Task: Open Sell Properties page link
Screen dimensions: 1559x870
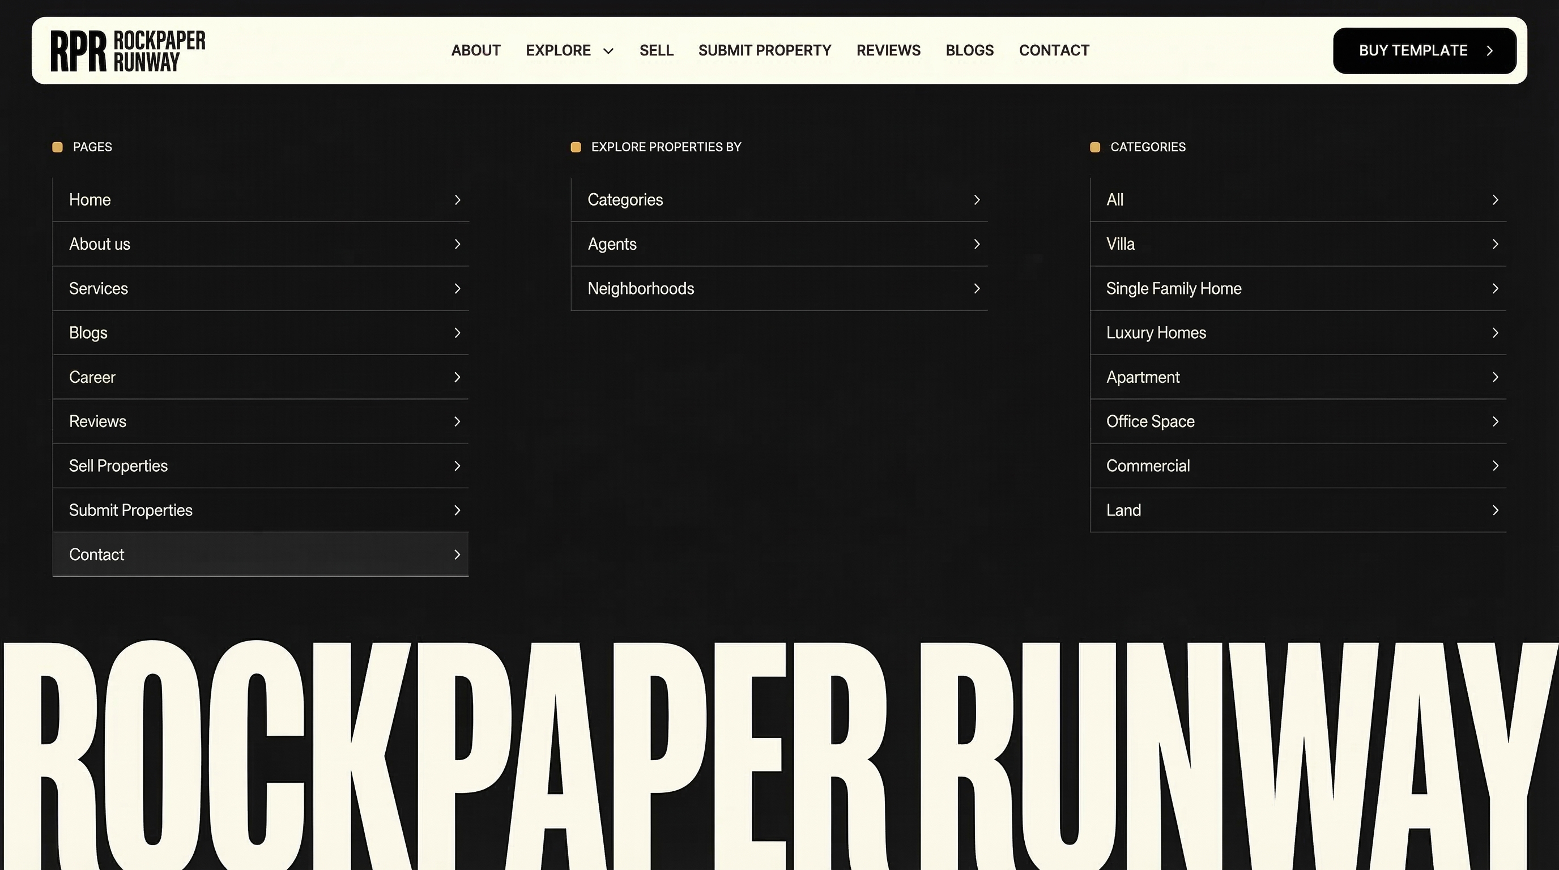Action: pos(260,466)
